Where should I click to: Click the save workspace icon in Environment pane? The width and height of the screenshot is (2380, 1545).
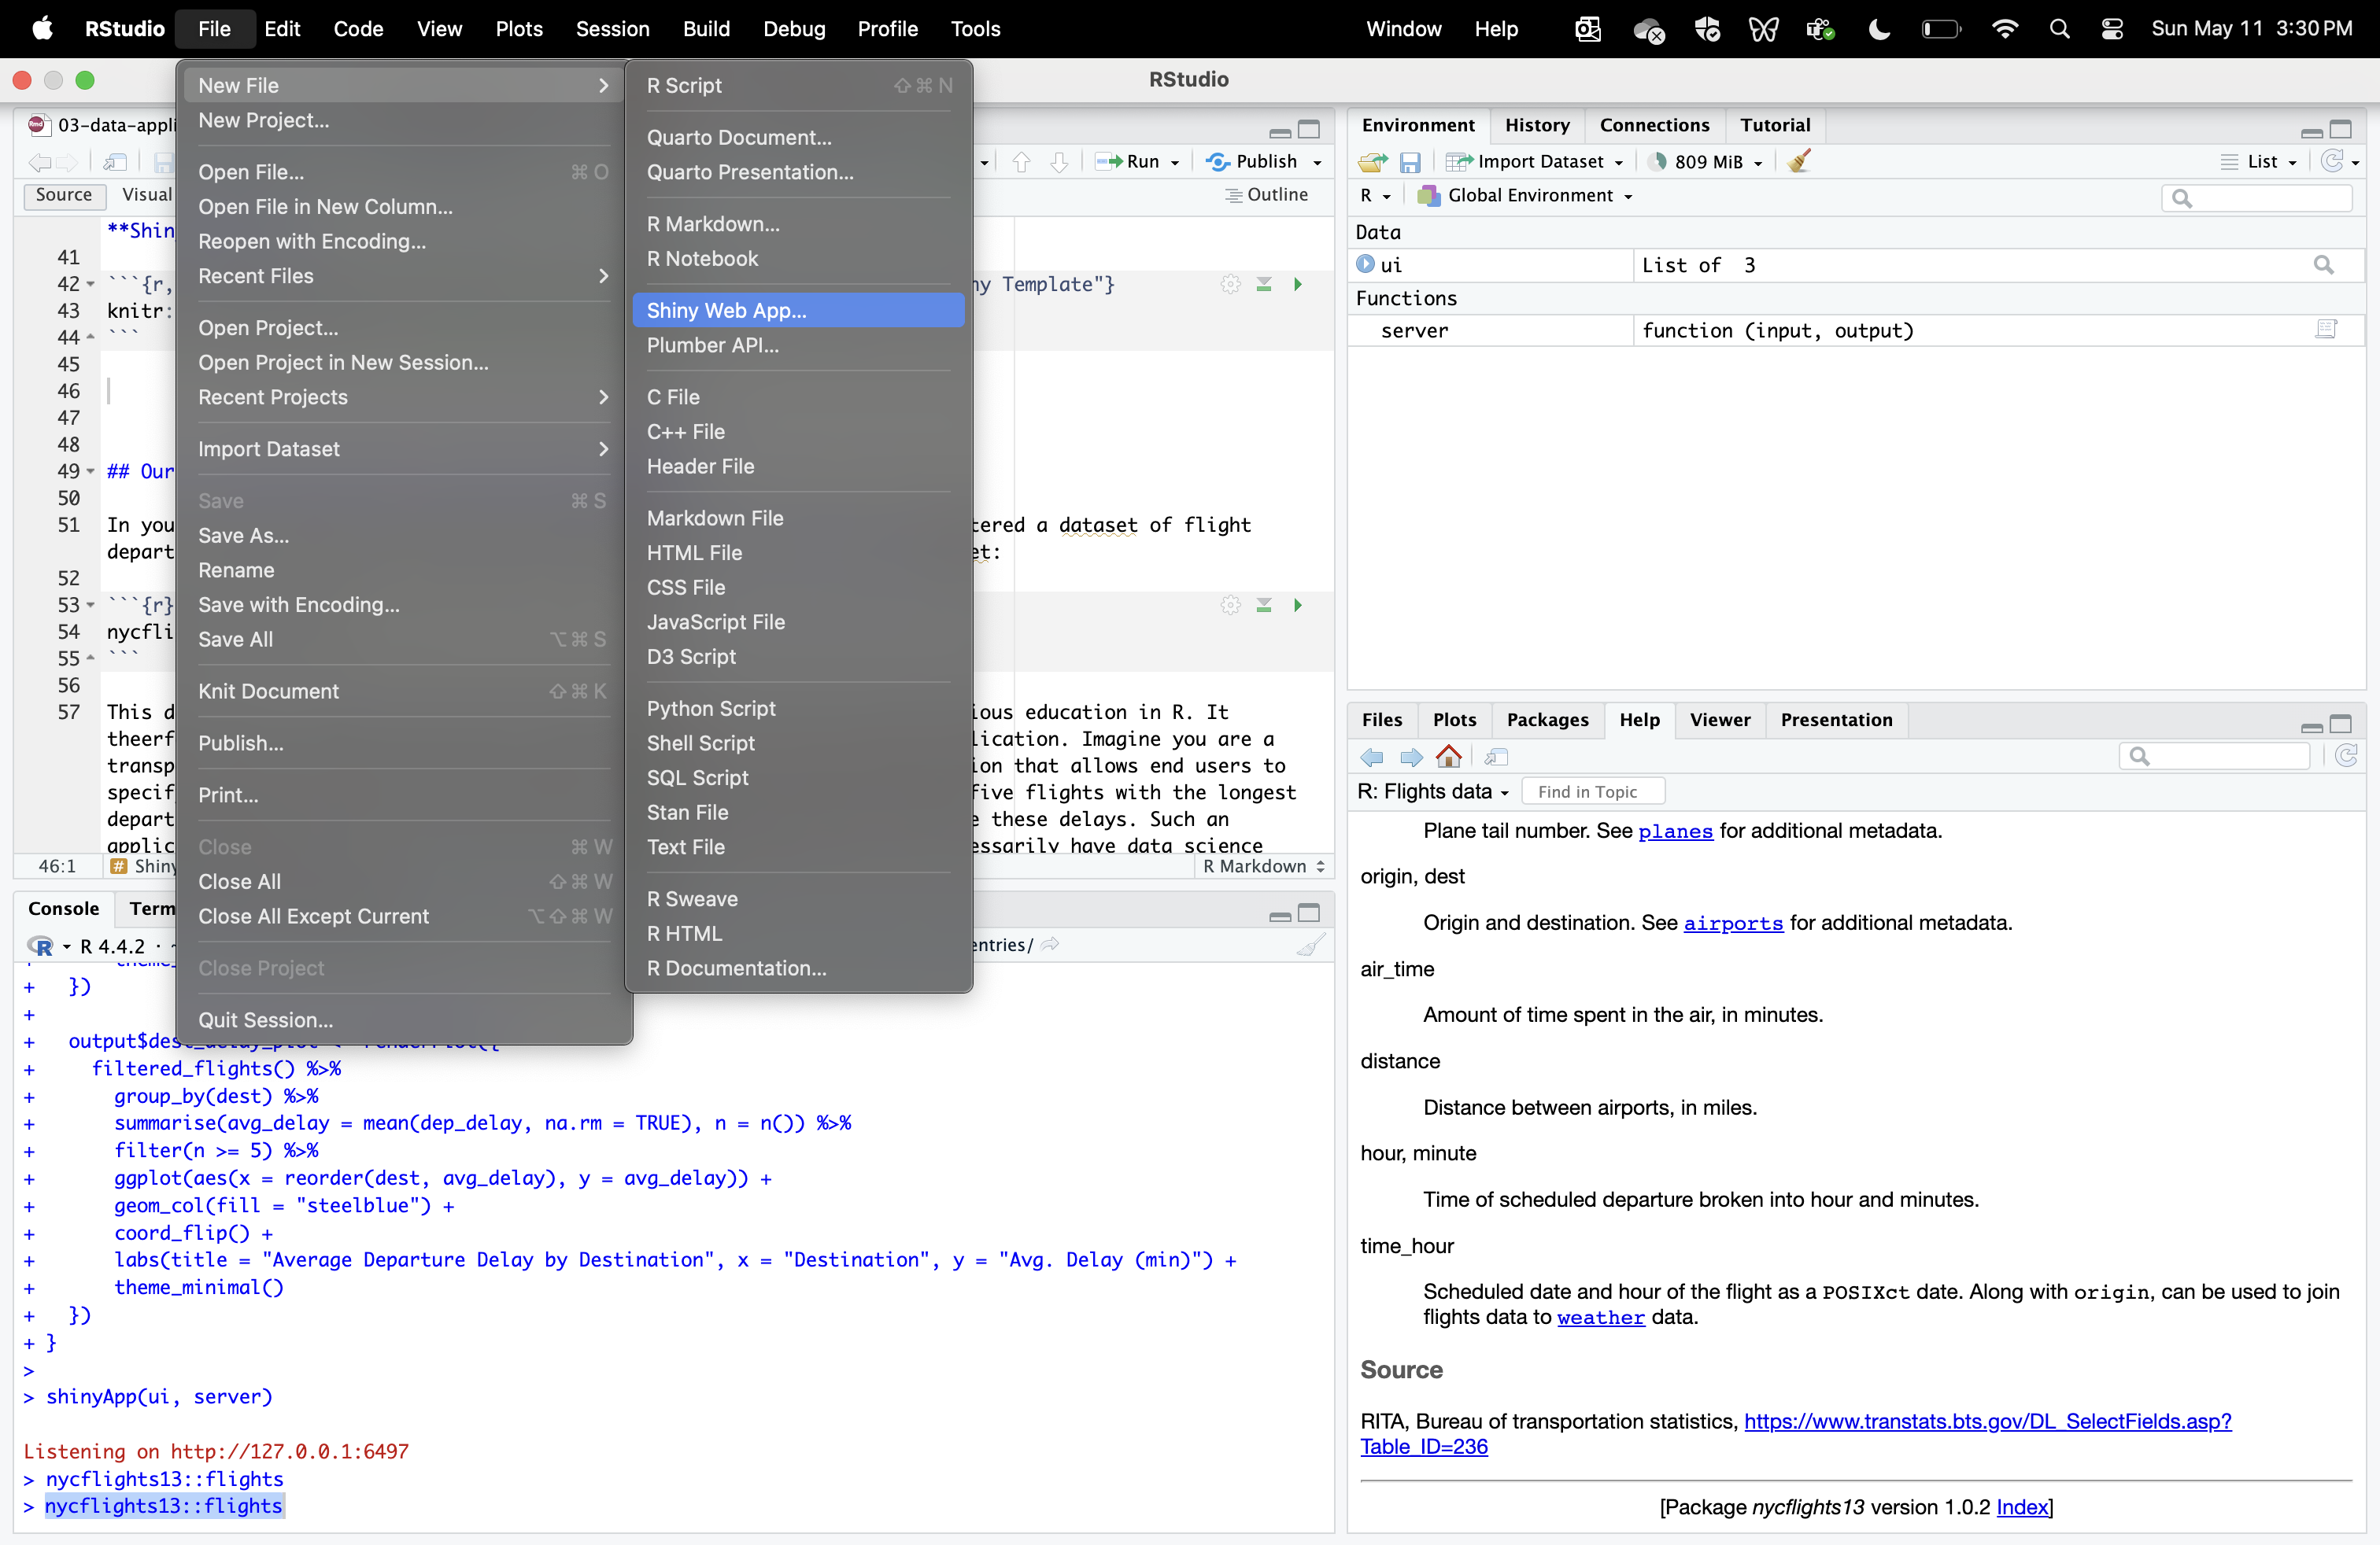tap(1410, 162)
